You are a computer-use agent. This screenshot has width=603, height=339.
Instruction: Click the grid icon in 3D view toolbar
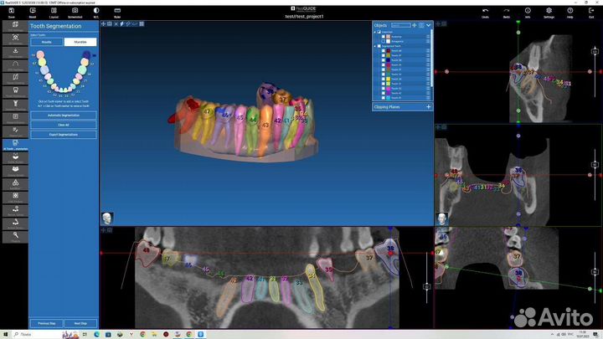142,23
